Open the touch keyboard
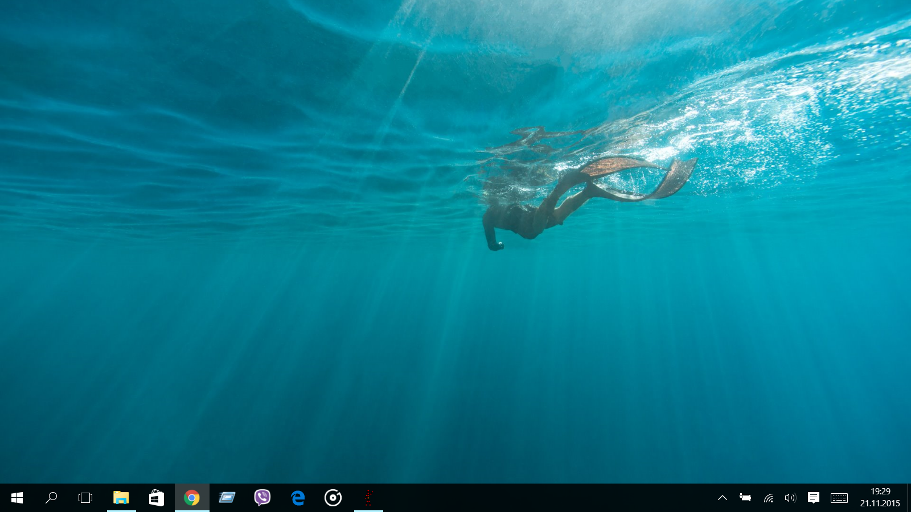Viewport: 911px width, 512px height. click(839, 498)
